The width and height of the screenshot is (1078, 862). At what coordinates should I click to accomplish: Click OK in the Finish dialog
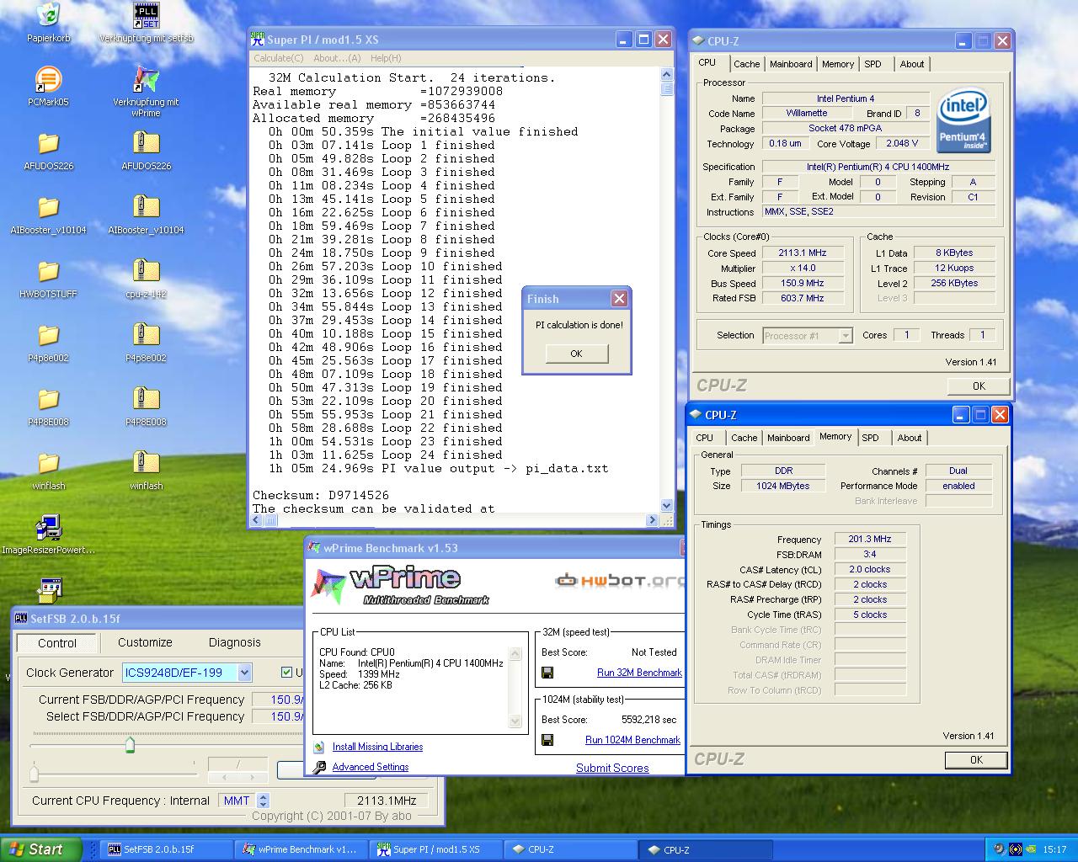point(576,354)
